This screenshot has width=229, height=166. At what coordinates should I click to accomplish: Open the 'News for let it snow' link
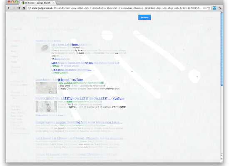click(48, 41)
